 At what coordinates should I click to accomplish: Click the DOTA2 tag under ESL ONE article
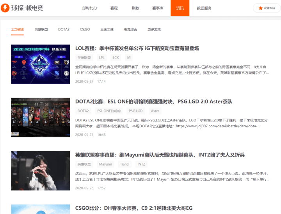pos(83,111)
